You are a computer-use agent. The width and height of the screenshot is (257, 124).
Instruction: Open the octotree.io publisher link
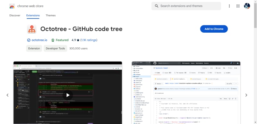click(x=39, y=40)
